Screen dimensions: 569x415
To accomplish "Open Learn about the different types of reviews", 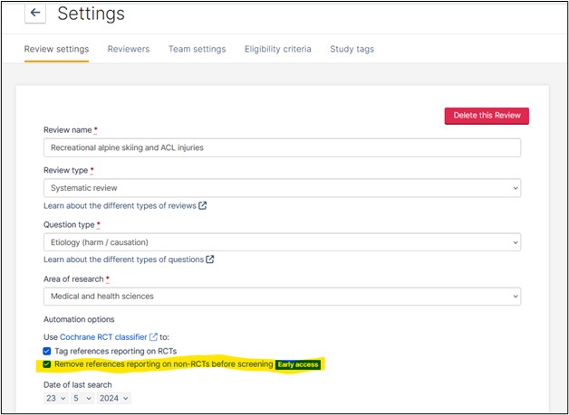I will [x=120, y=205].
